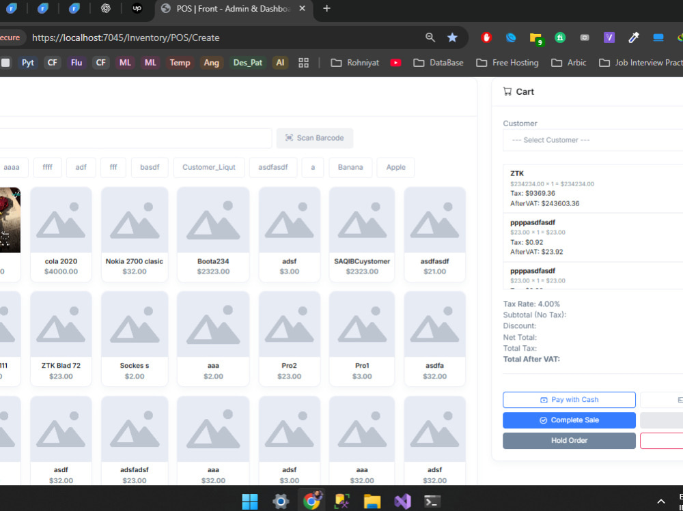
Task: Open the Pyt bookmark
Action: (x=28, y=63)
